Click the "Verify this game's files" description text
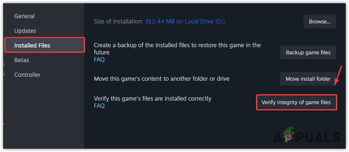This screenshot has height=152, width=349. tap(152, 98)
